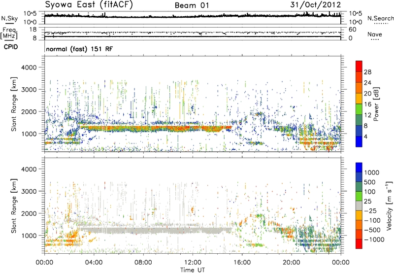Image resolution: width=394 pixels, height=273 pixels.
Task: Click the gray ground-scatter band in velocity plot
Action: (156, 230)
